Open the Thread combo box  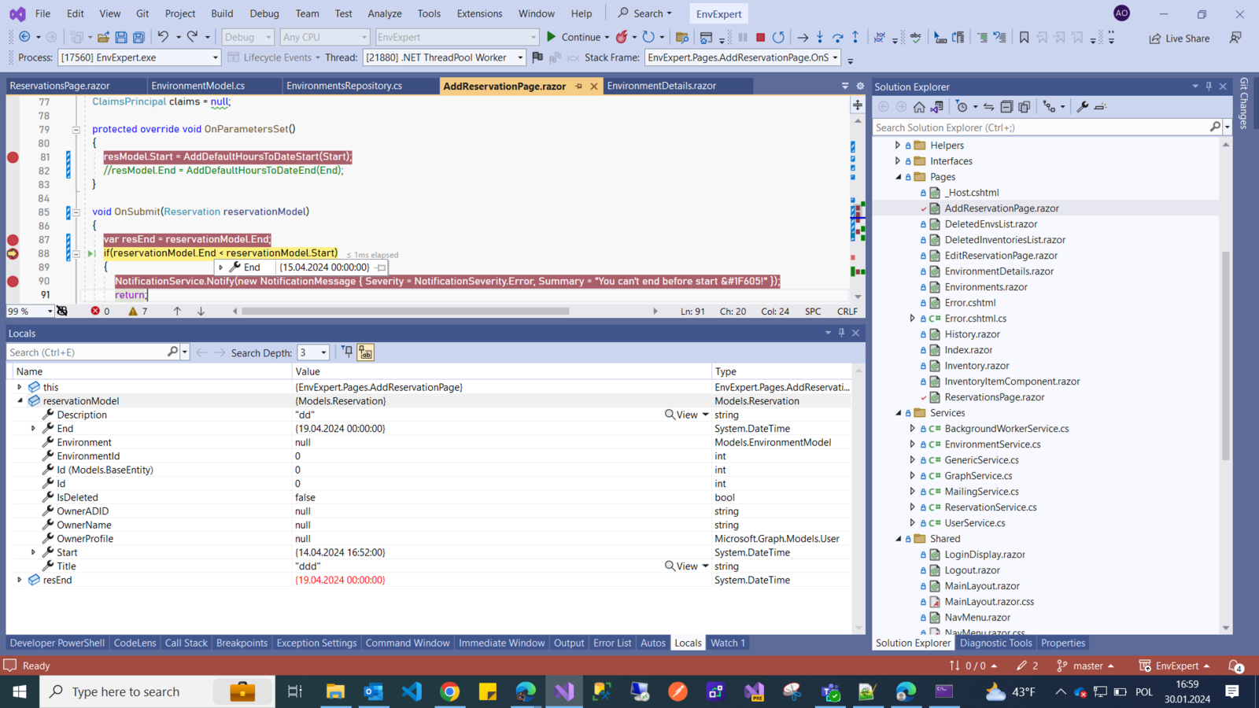pos(444,57)
